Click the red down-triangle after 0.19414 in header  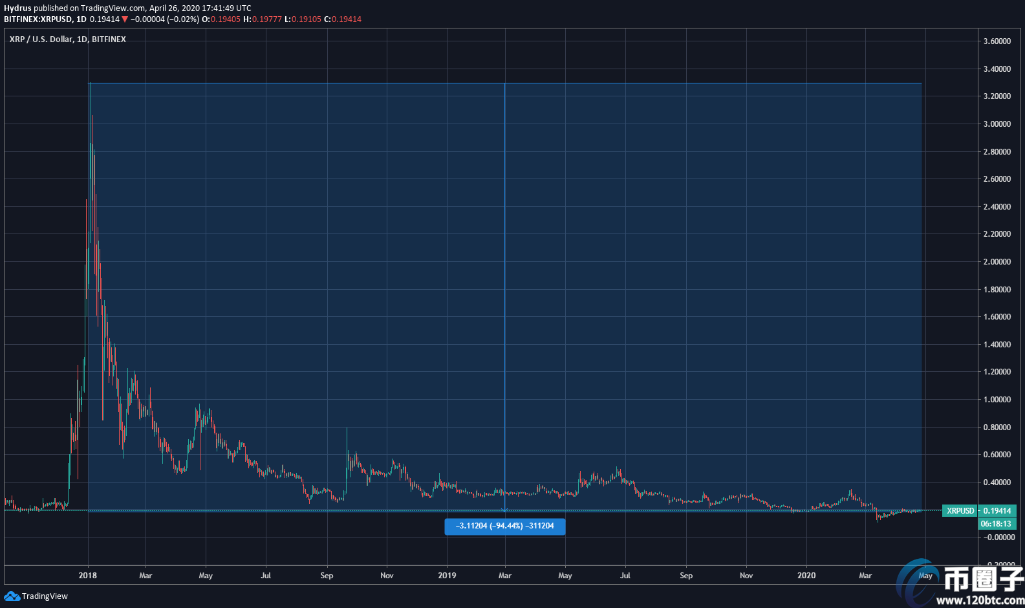click(x=125, y=19)
